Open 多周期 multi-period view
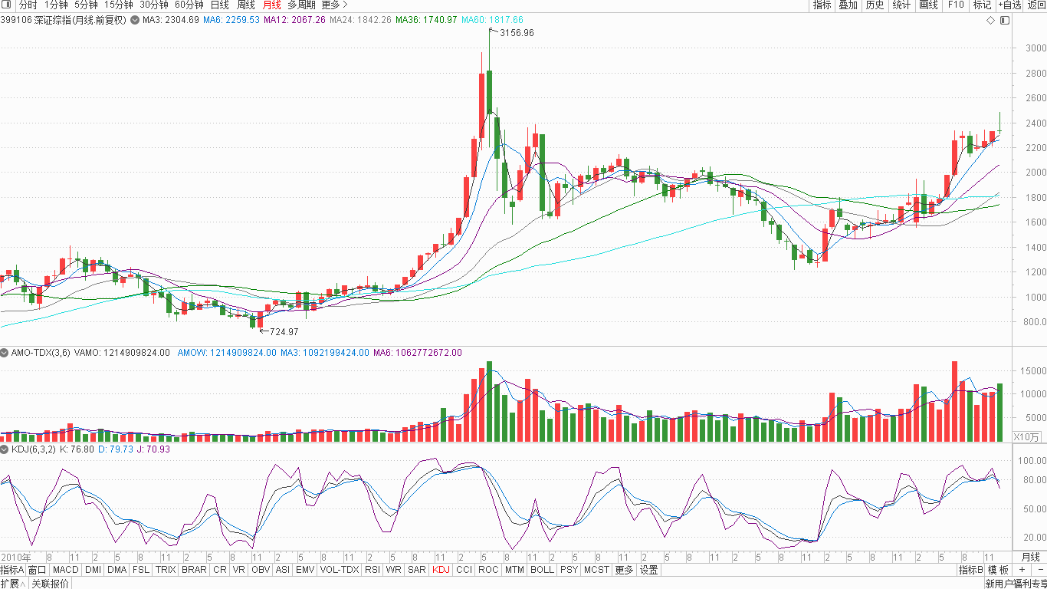Image resolution: width=1047 pixels, height=589 pixels. pos(301,5)
